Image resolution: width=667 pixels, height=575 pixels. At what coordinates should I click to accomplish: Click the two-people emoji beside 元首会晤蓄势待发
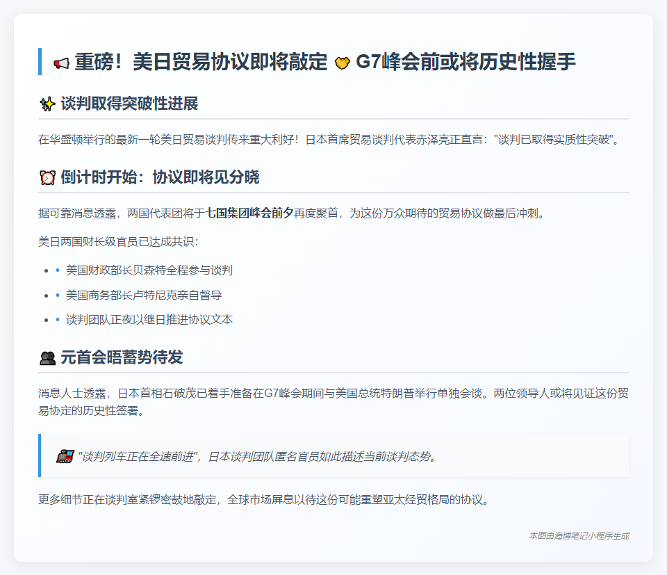[47, 359]
